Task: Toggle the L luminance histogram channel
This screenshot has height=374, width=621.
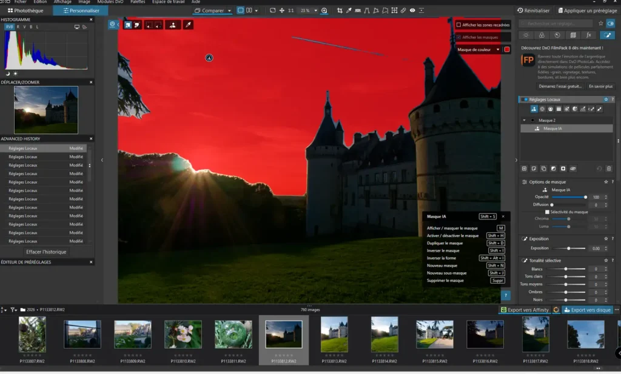Action: click(x=37, y=27)
